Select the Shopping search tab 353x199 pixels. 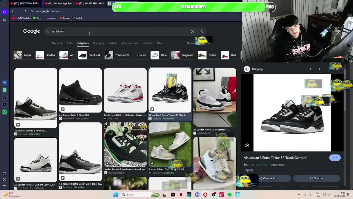click(x=99, y=43)
